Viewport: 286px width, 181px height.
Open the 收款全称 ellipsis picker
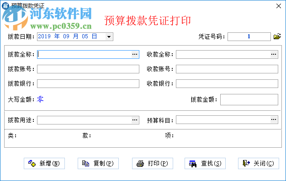(x=274, y=54)
